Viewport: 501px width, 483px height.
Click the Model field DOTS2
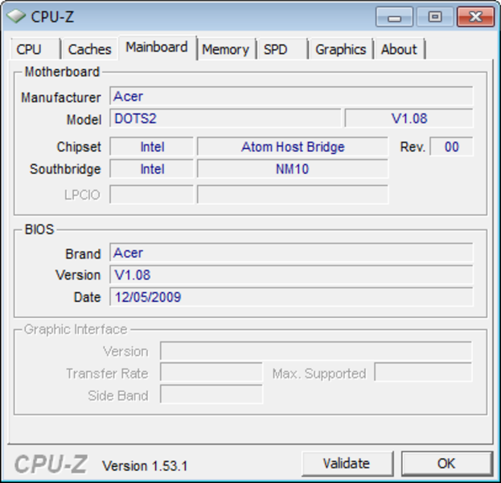click(225, 118)
